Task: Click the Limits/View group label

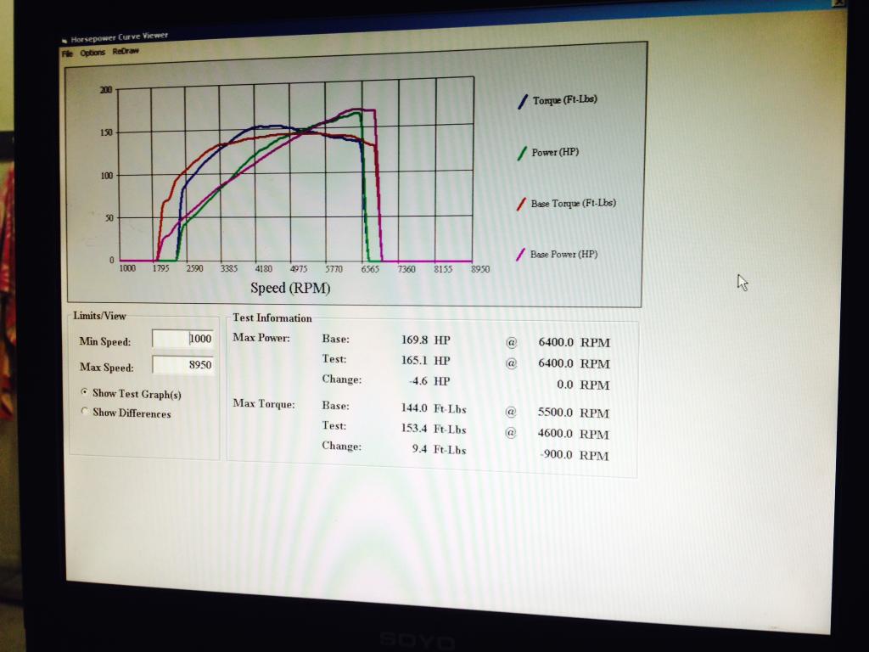Action: (x=100, y=316)
